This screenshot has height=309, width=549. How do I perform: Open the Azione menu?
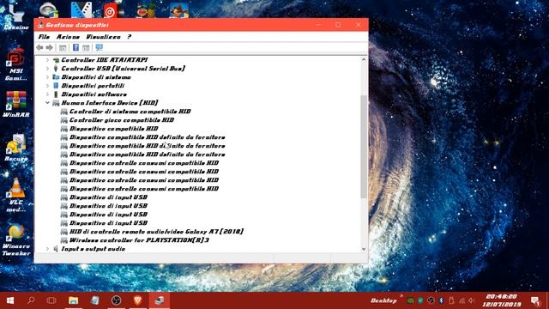click(x=68, y=37)
